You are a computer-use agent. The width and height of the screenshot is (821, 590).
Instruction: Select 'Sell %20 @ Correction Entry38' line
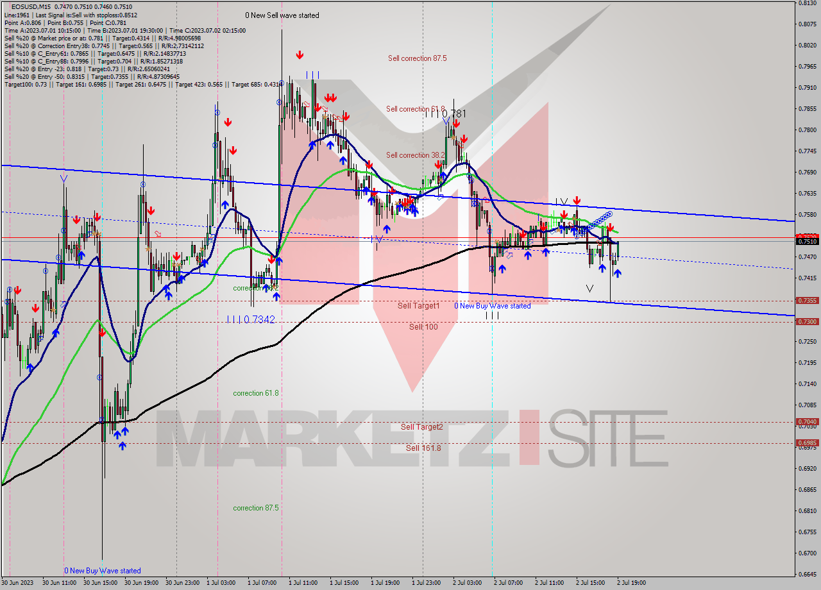(104, 46)
